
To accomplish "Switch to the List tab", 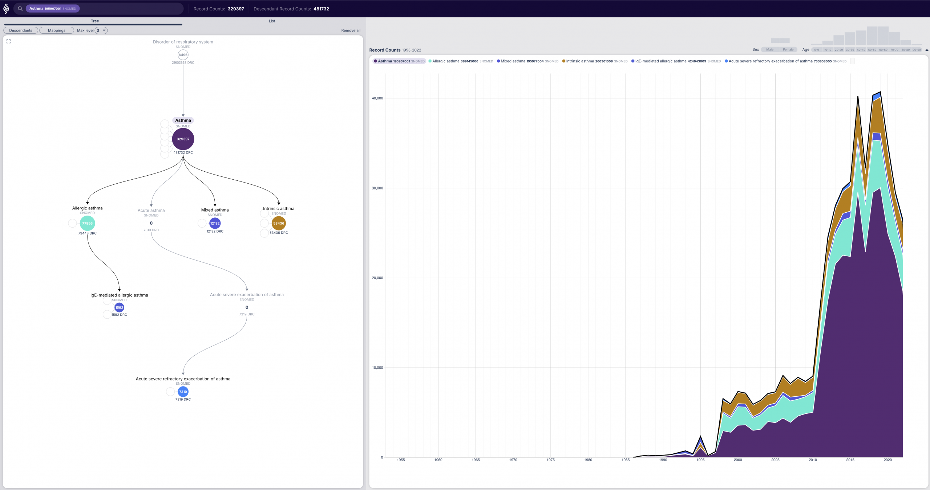I will pos(272,21).
